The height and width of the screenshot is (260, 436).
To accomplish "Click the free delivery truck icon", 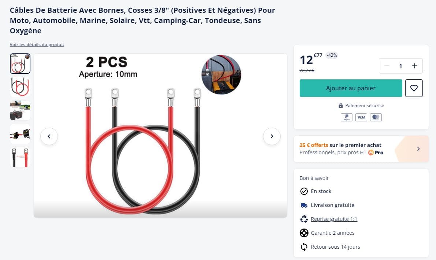I will [304, 205].
